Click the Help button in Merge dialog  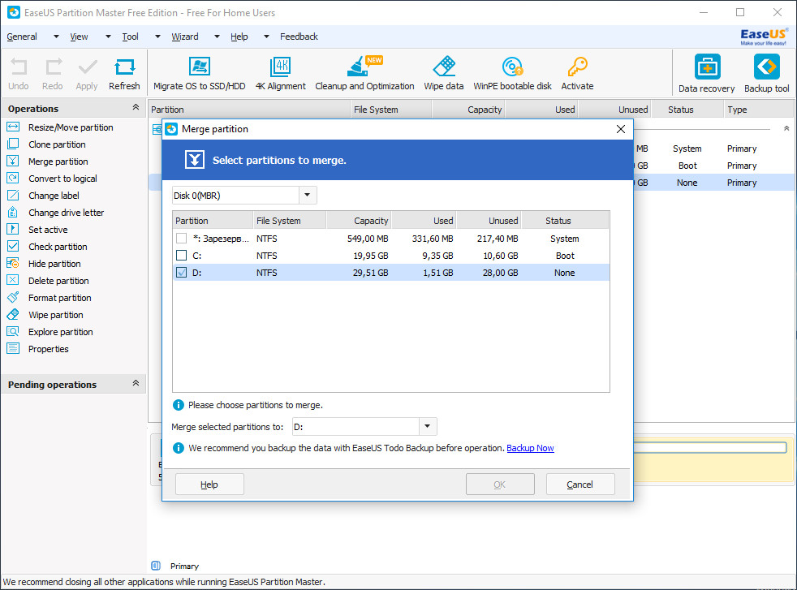[x=209, y=484]
